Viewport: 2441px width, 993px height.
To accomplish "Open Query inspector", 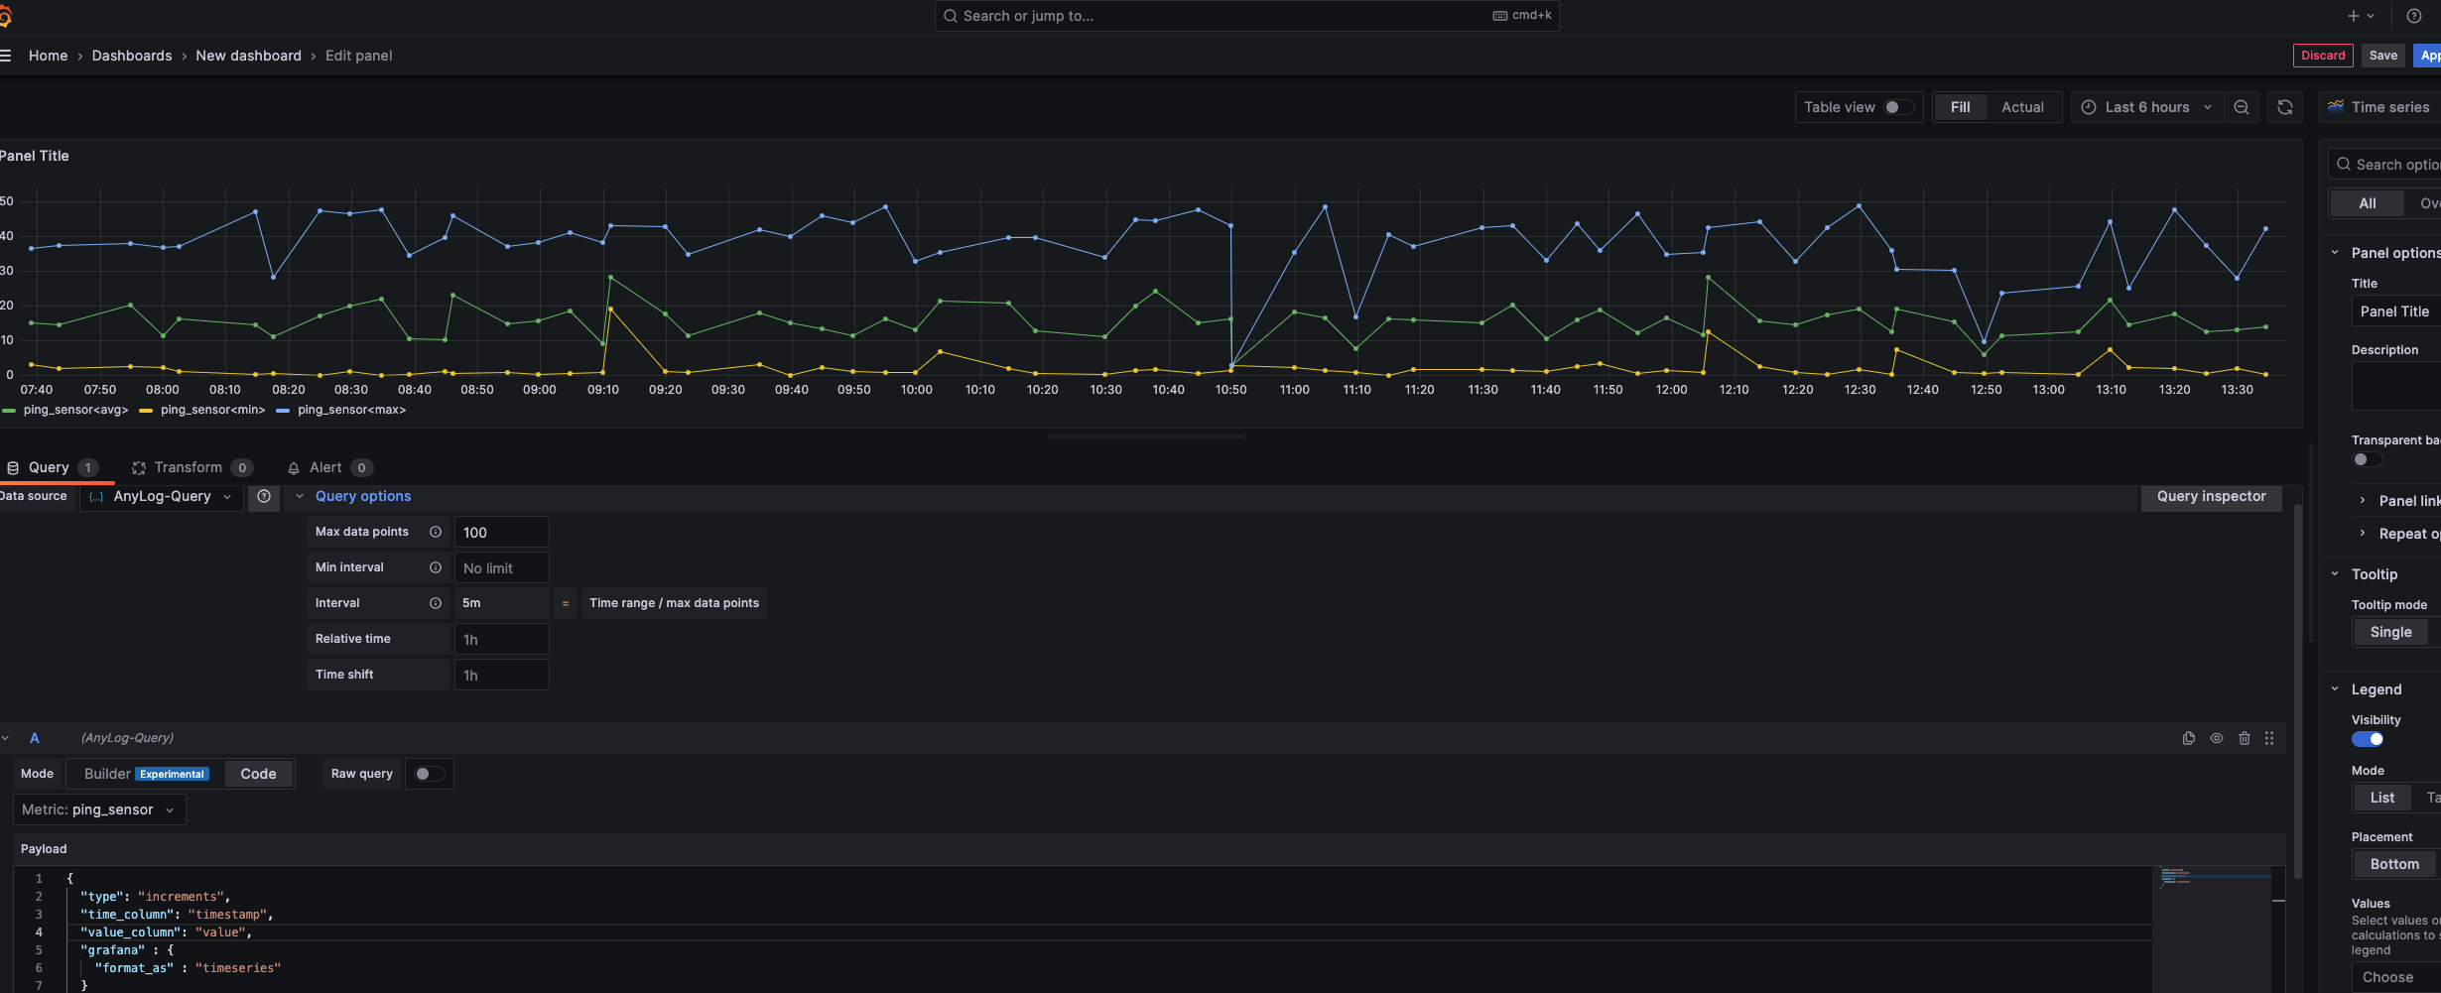I will [2211, 496].
